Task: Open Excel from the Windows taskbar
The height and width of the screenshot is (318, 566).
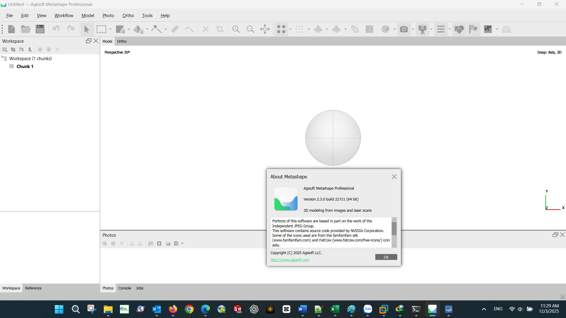Action: point(335,309)
